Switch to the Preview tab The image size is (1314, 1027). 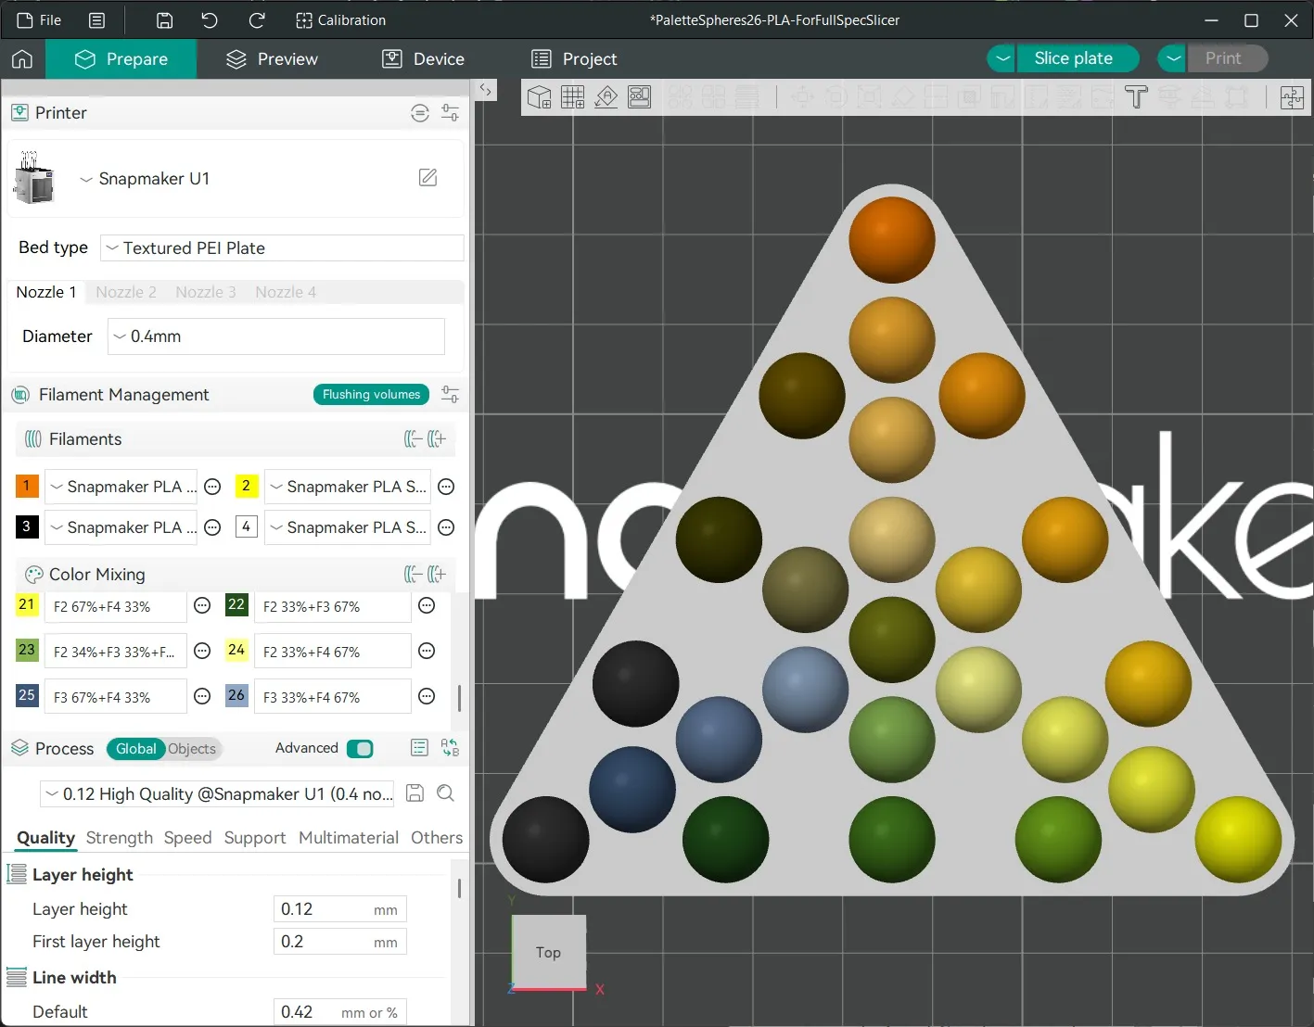click(x=272, y=59)
